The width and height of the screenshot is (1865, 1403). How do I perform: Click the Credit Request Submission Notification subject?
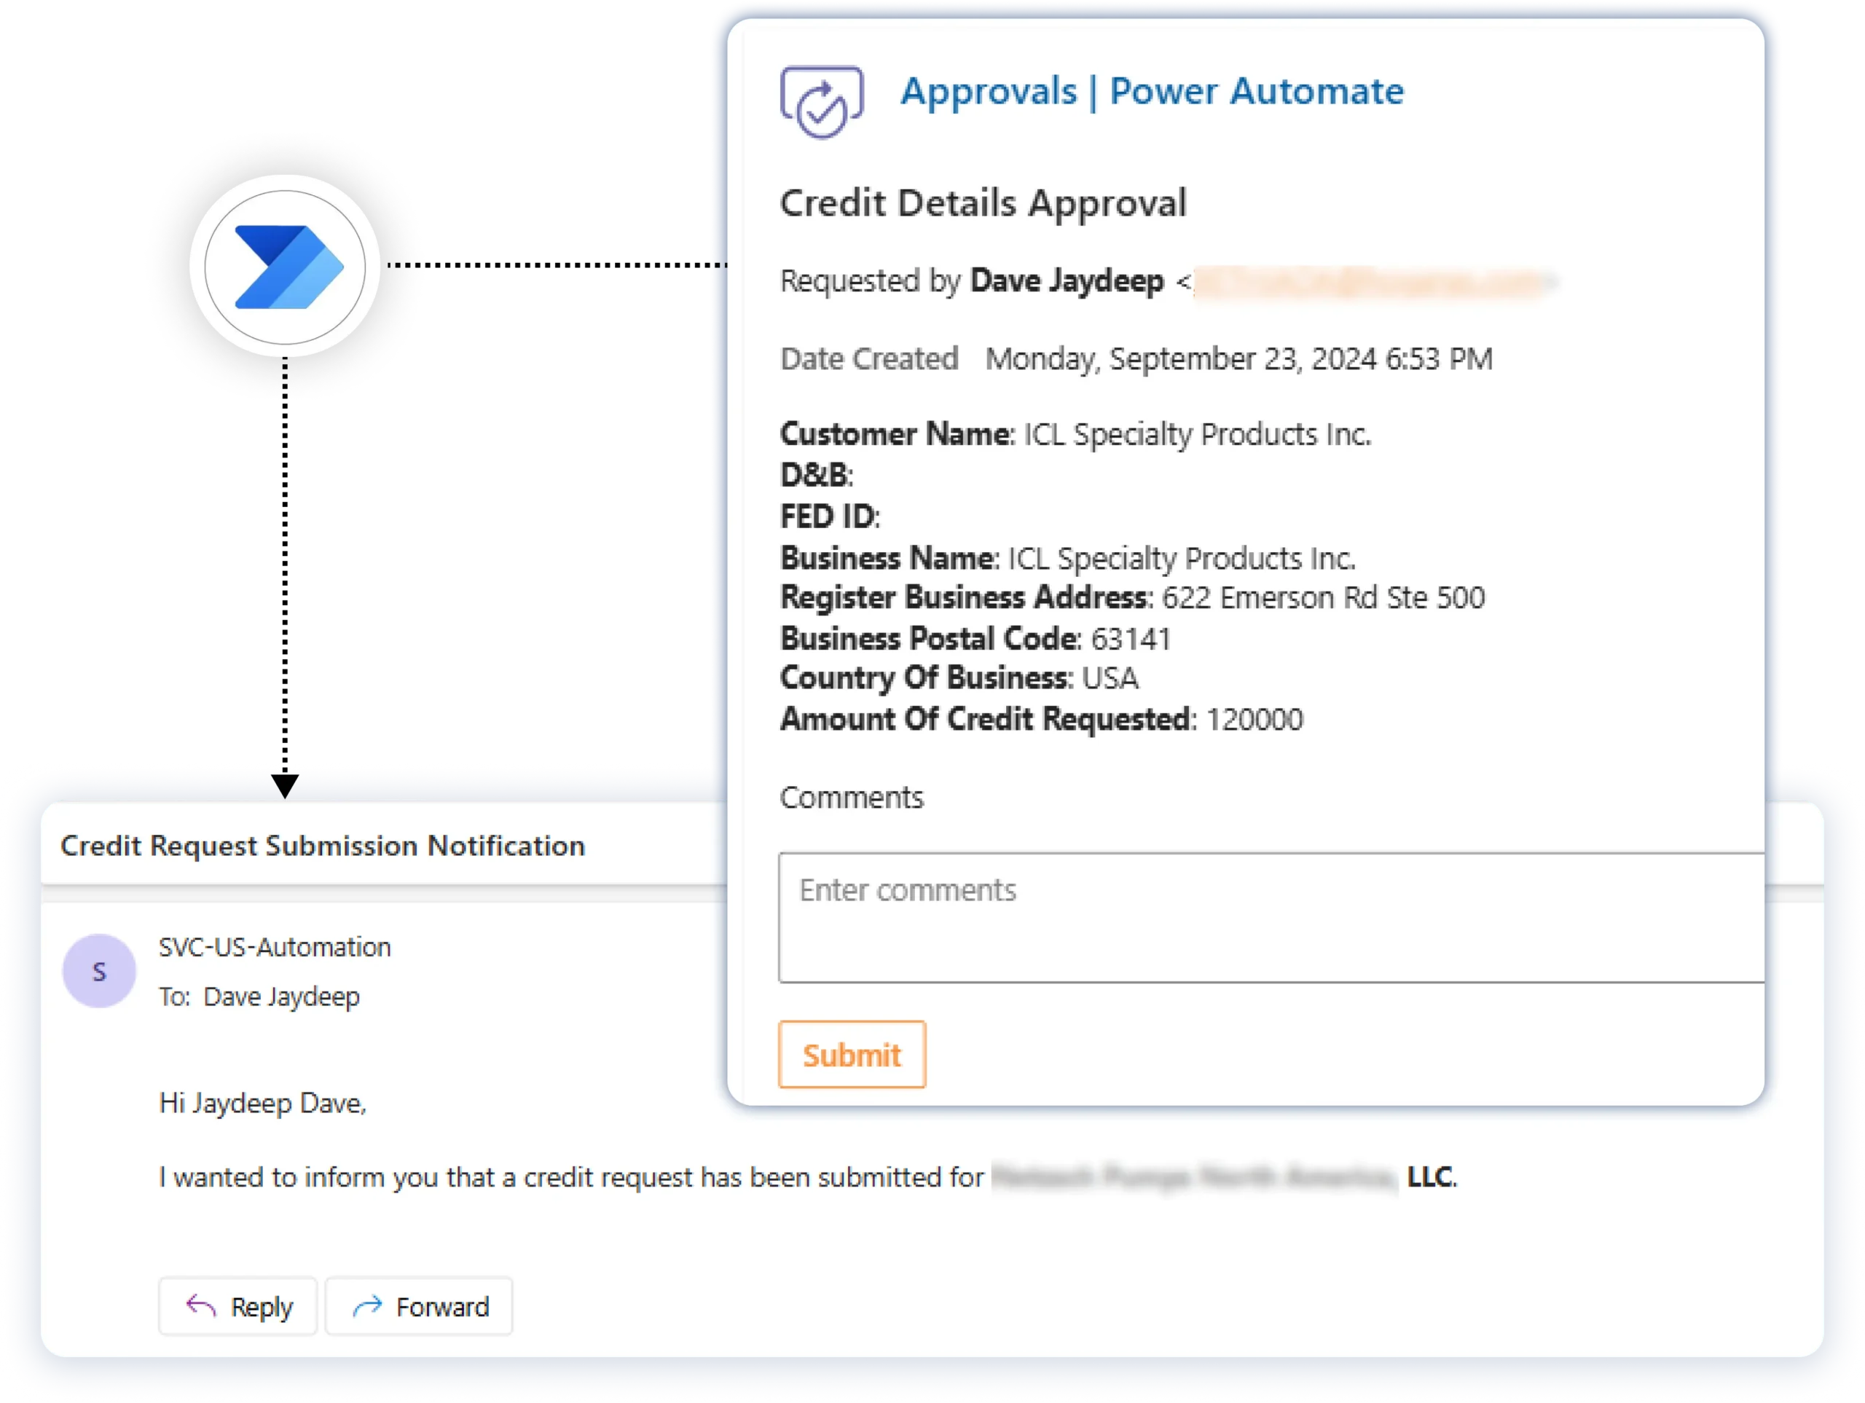coord(323,846)
